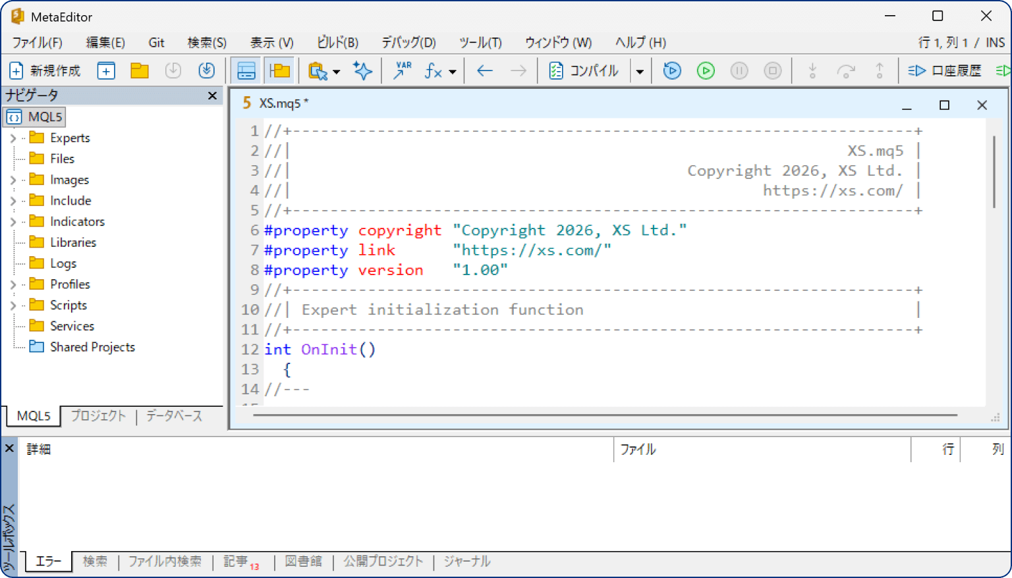Screen dimensions: 1012x578
Task: Select the Project (プロジェクト) navigator tab
Action: pos(98,416)
